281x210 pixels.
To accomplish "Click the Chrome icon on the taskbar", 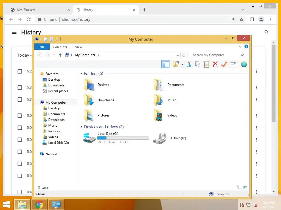I will coord(39,205).
